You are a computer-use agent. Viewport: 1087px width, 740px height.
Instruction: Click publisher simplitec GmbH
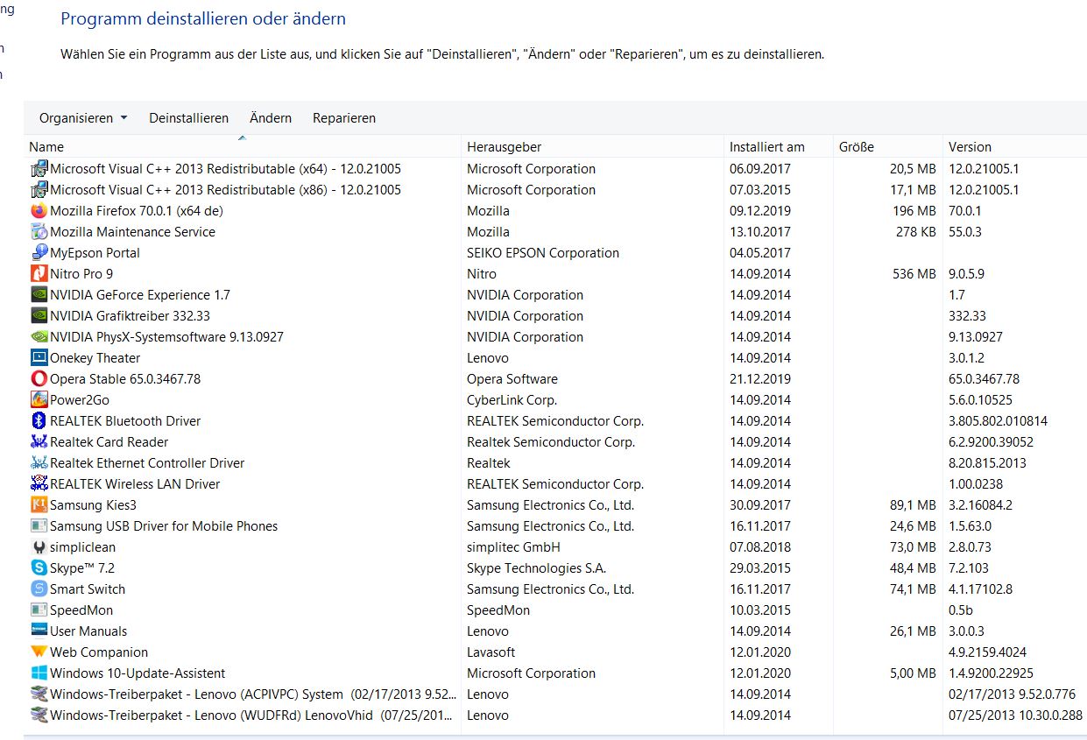[x=513, y=546]
